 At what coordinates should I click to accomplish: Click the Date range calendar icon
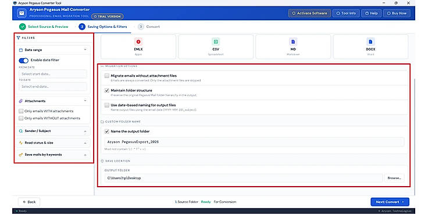tap(20, 50)
